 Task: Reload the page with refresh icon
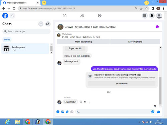(14, 8)
